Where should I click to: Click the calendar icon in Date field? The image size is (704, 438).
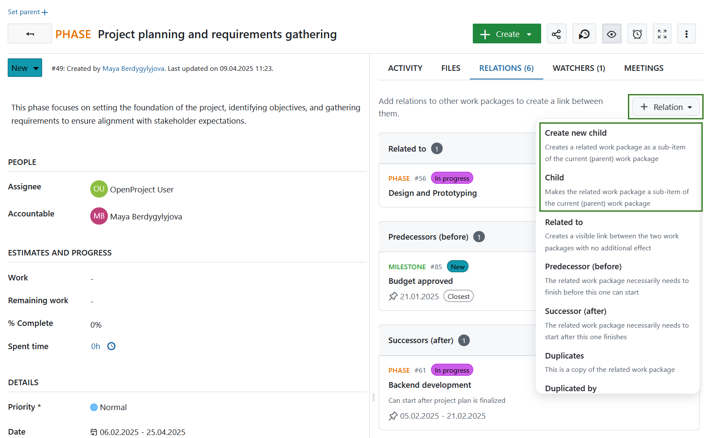coord(94,432)
